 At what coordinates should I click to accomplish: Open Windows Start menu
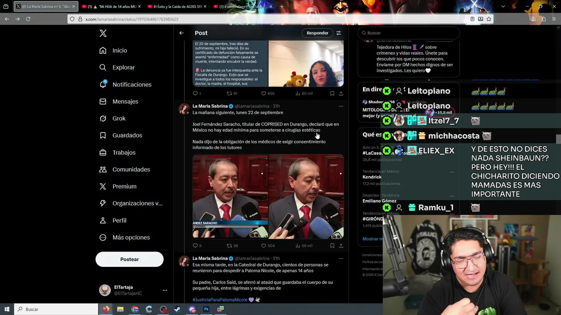[x=7, y=309]
